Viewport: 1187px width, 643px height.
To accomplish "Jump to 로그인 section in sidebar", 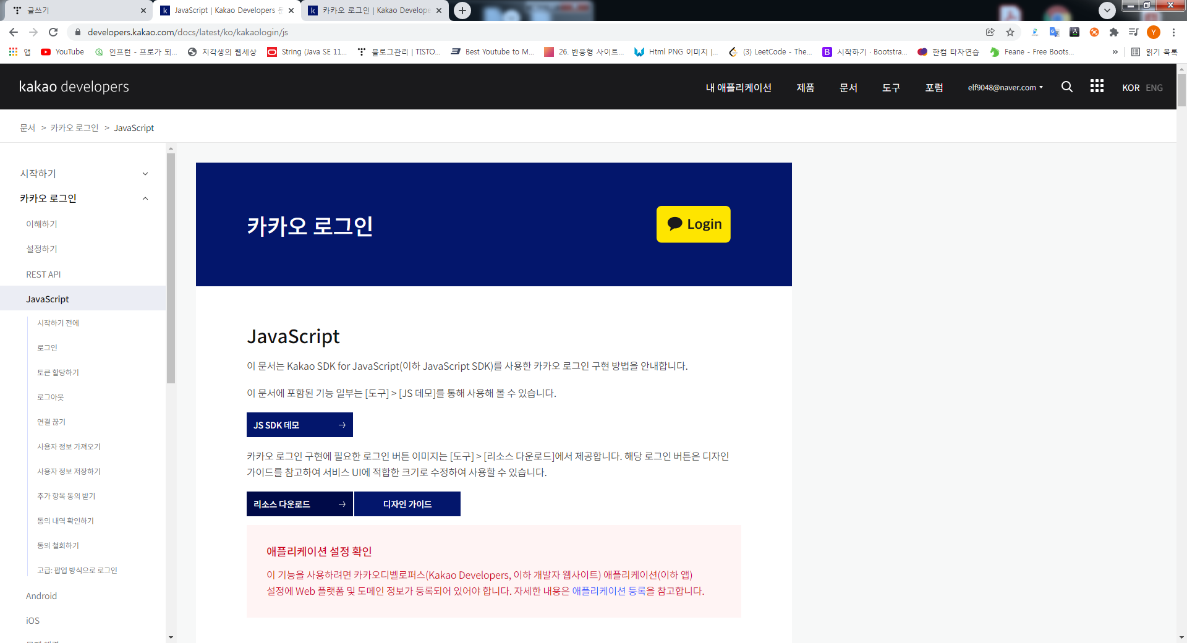I will [x=47, y=348].
